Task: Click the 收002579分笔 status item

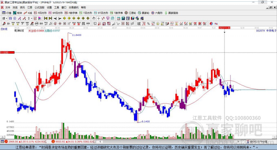Action: point(257,142)
